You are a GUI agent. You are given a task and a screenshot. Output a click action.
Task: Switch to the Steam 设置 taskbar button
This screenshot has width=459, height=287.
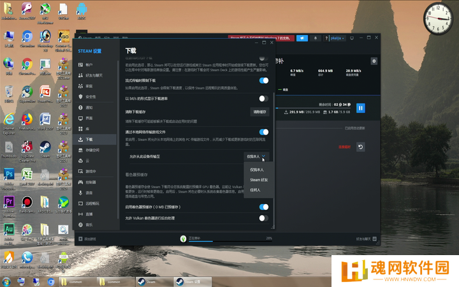[x=193, y=282]
